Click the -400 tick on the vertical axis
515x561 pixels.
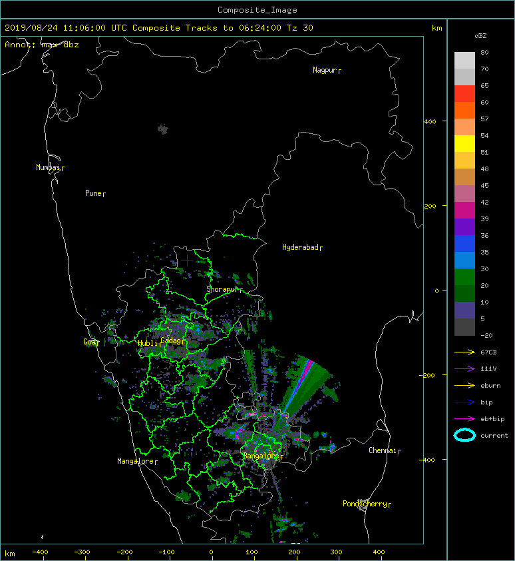coord(427,460)
